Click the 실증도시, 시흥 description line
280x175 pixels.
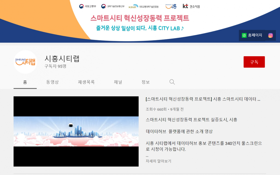pyautogui.click(x=191, y=120)
